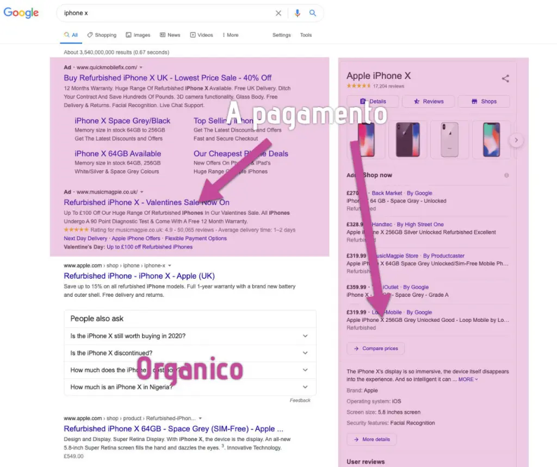
Task: Show next product images with the arrow
Action: click(516, 140)
